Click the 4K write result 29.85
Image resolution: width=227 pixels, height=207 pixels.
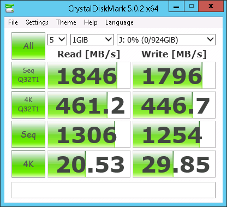pos(174,164)
